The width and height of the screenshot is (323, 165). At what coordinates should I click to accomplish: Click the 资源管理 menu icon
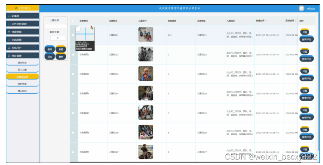click(x=9, y=32)
